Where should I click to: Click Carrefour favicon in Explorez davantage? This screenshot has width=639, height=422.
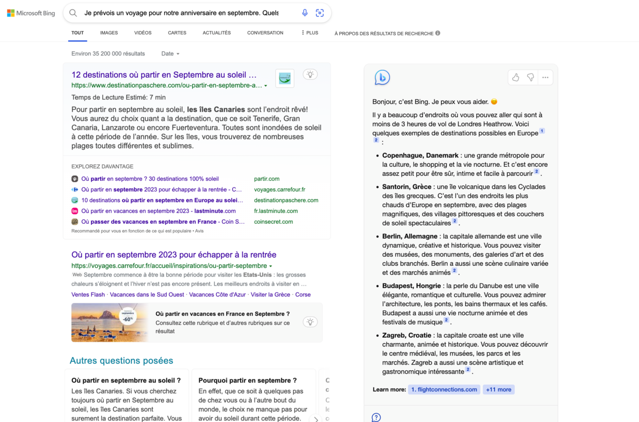[75, 190]
